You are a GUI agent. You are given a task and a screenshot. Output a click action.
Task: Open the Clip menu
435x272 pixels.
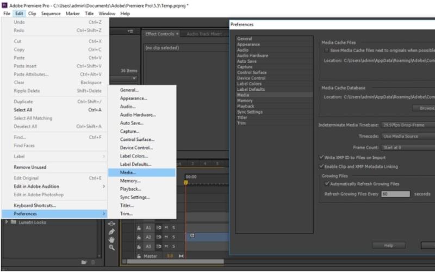(x=32, y=13)
